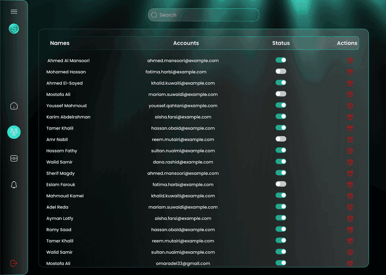Enable Eslam Farouk's status toggle
The image size is (386, 275).
point(281,184)
